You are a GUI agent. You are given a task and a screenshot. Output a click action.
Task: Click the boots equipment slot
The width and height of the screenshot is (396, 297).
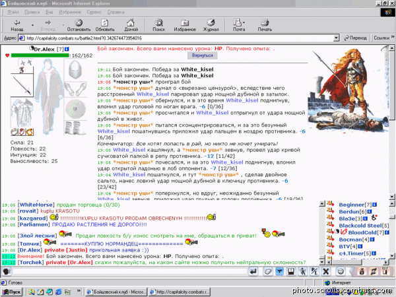point(74,128)
